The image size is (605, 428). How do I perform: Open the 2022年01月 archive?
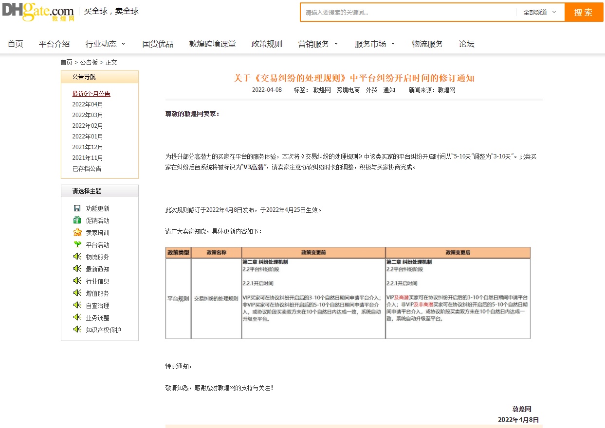[88, 137]
